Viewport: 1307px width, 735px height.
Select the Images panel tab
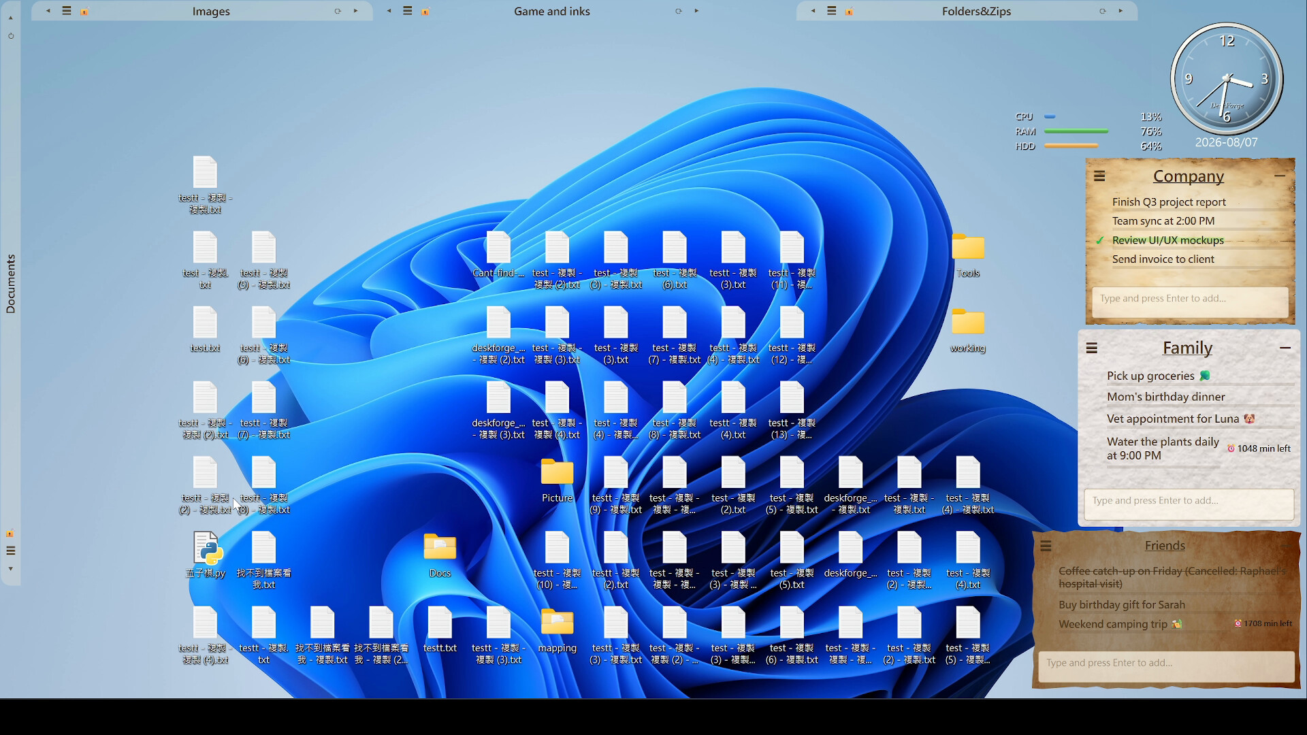coord(211,11)
